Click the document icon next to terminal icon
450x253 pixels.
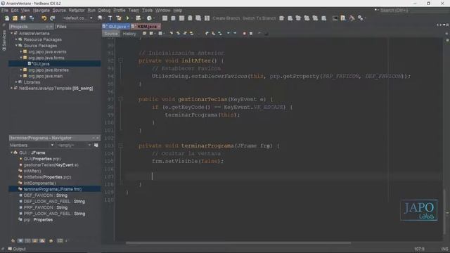click(343, 18)
